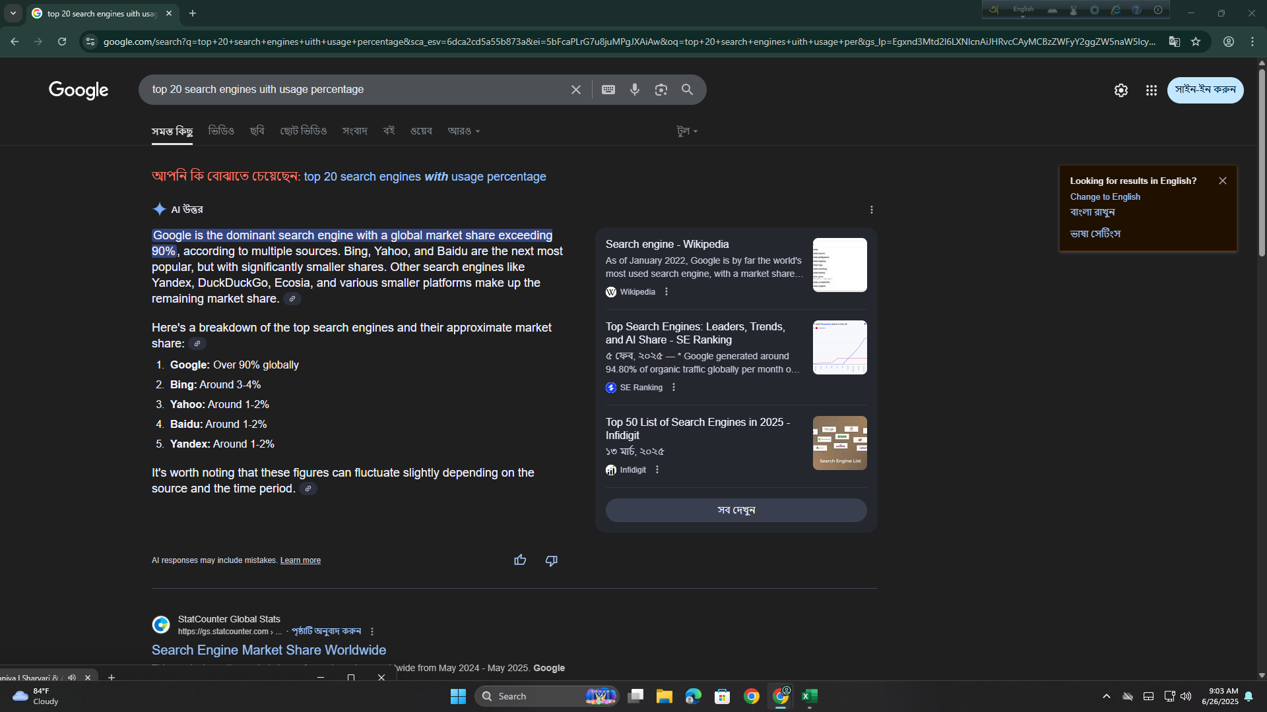Go back to the previous page
The height and width of the screenshot is (712, 1267).
coord(15,42)
